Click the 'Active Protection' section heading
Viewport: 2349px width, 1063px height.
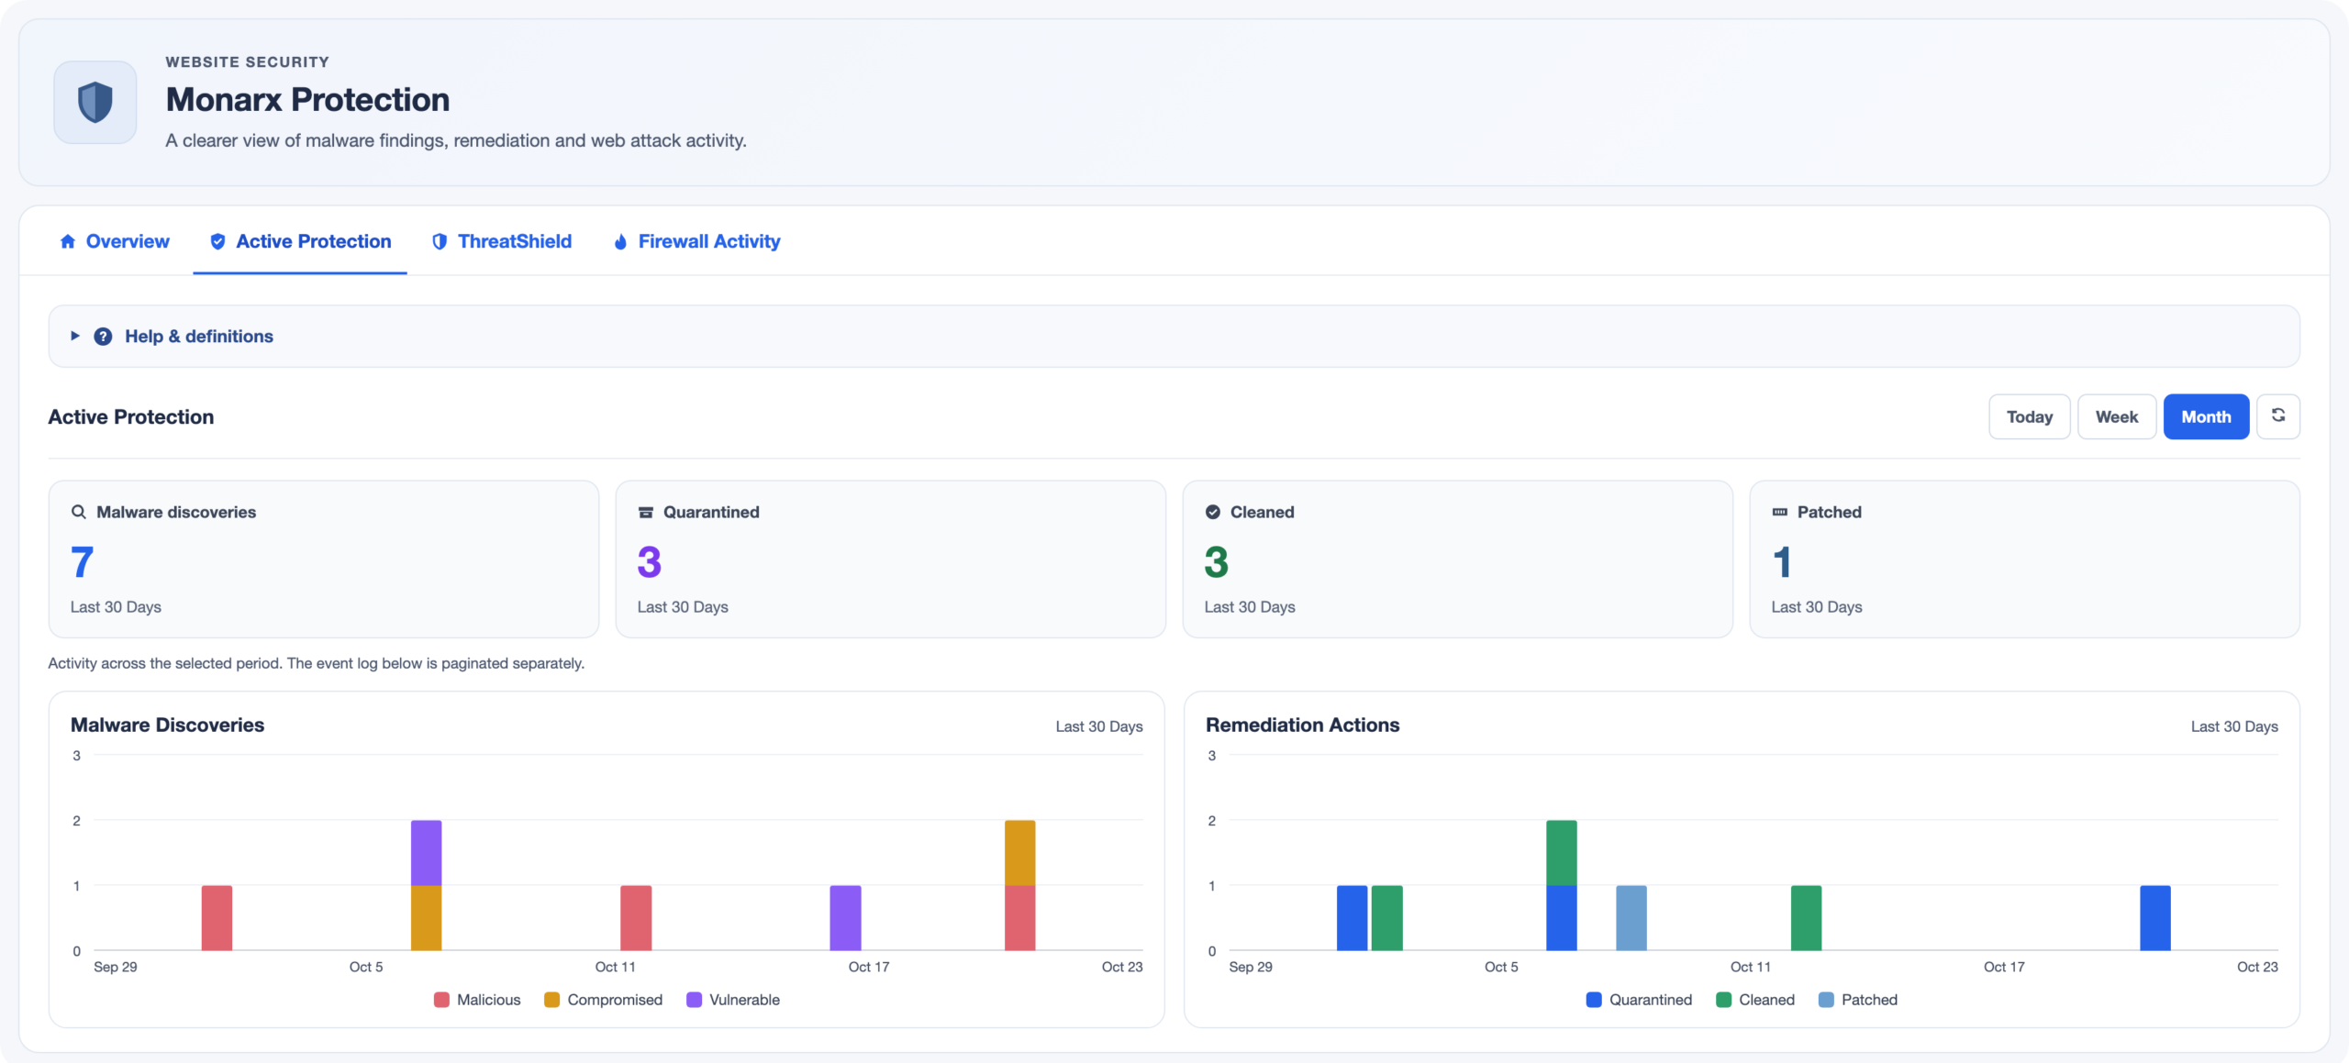point(130,416)
